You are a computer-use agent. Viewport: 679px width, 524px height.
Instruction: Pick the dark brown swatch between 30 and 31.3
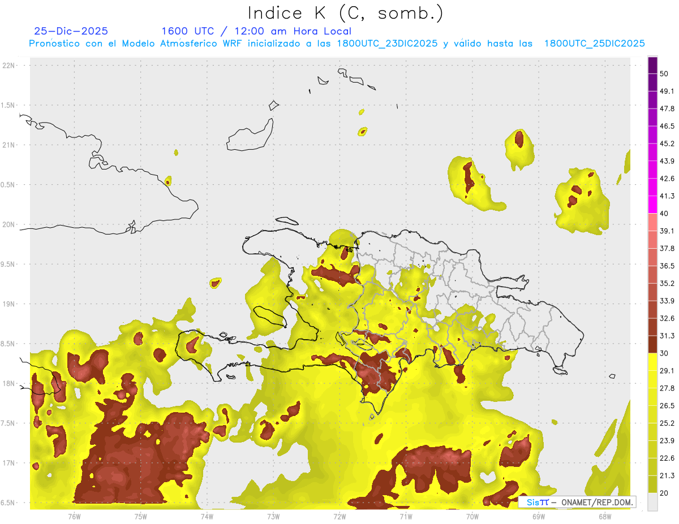click(x=652, y=344)
